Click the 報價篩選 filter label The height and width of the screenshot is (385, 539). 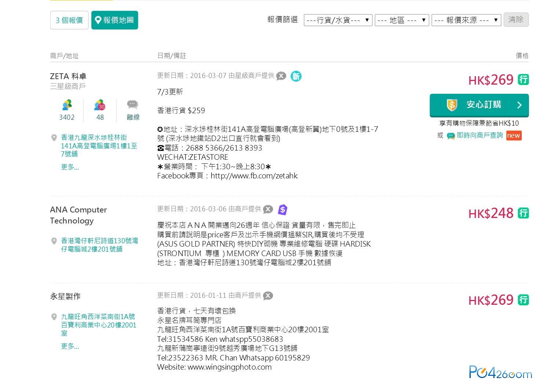tap(283, 20)
